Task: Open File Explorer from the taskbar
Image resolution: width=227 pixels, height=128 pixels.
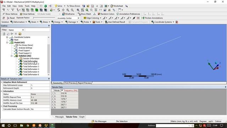Action: (22, 126)
